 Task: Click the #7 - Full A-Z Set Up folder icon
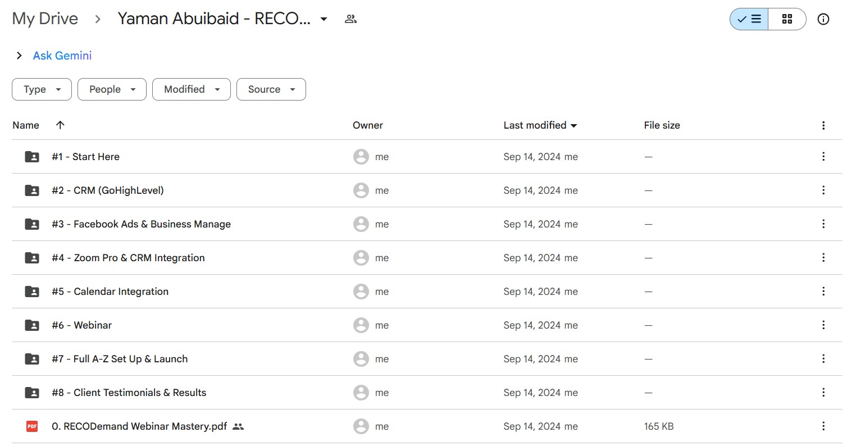click(x=32, y=359)
